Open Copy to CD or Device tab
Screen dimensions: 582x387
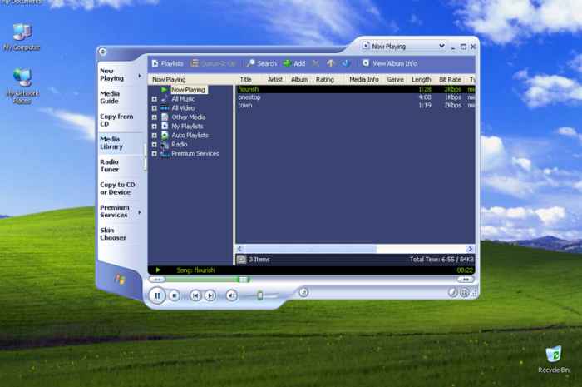(120, 188)
